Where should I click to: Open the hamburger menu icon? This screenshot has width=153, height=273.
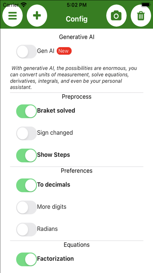click(x=12, y=16)
